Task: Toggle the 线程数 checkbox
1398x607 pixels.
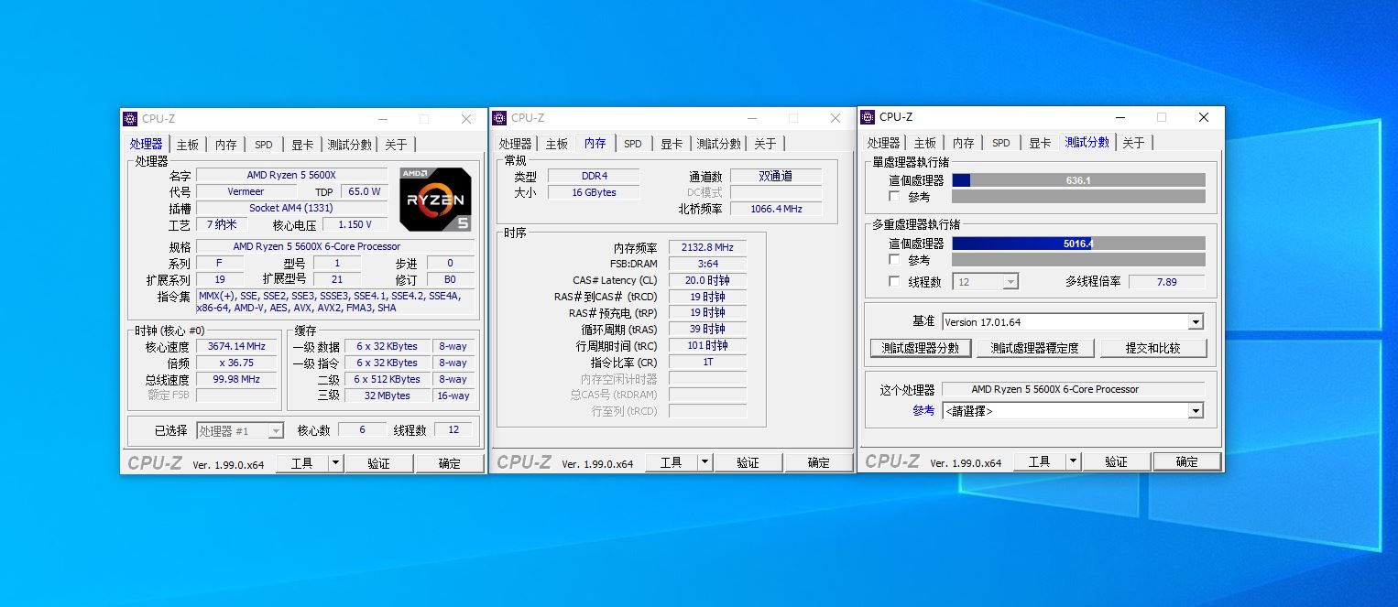Action: click(893, 282)
